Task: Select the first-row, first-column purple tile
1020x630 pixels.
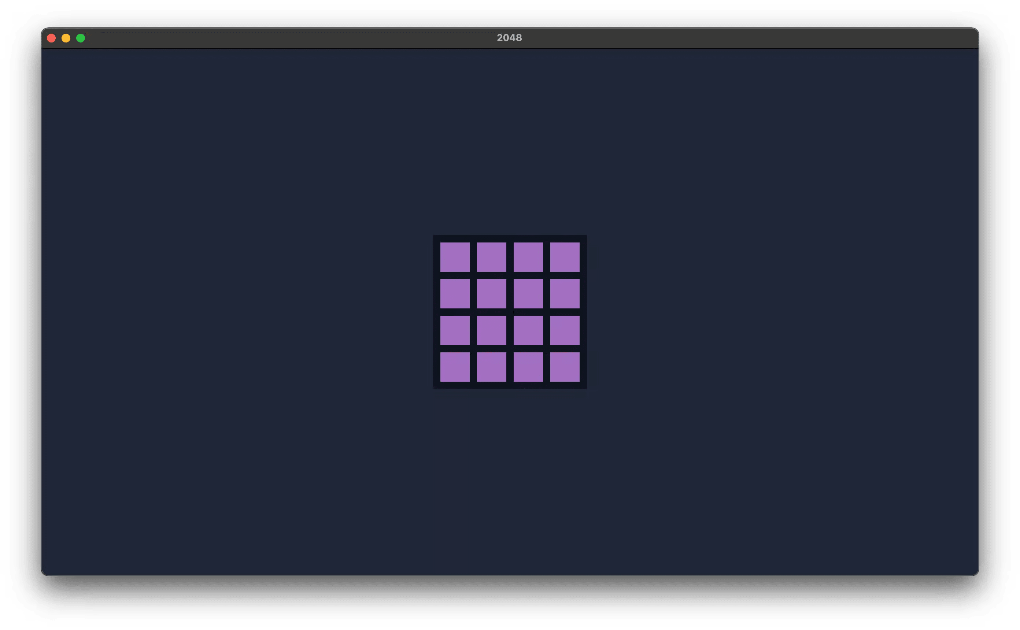Action: coord(455,257)
